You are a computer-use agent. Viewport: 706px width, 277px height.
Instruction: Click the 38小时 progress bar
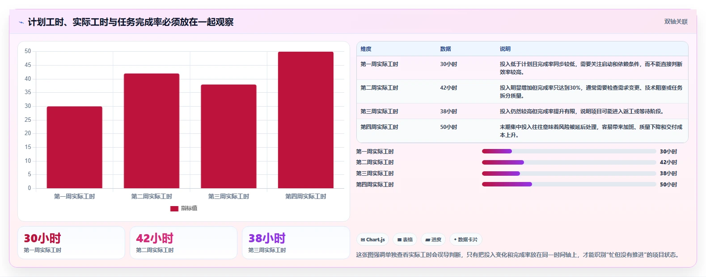tap(569, 174)
